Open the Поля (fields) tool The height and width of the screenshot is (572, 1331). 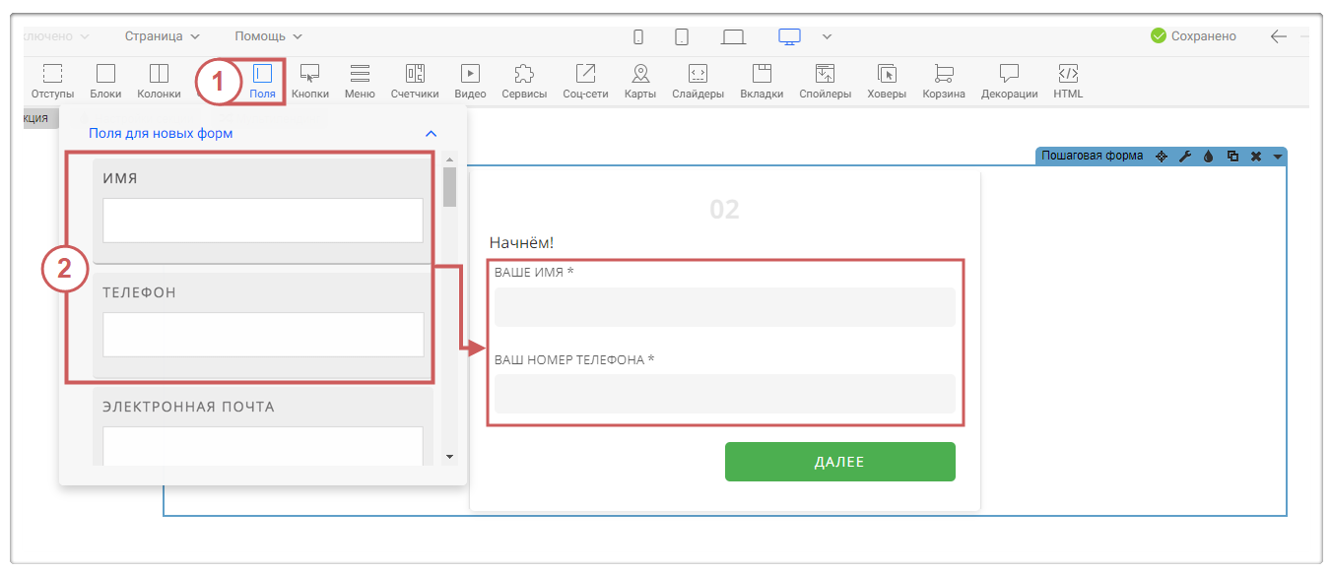[x=262, y=81]
